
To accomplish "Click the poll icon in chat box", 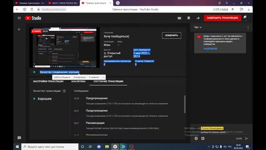I will 203,139.
